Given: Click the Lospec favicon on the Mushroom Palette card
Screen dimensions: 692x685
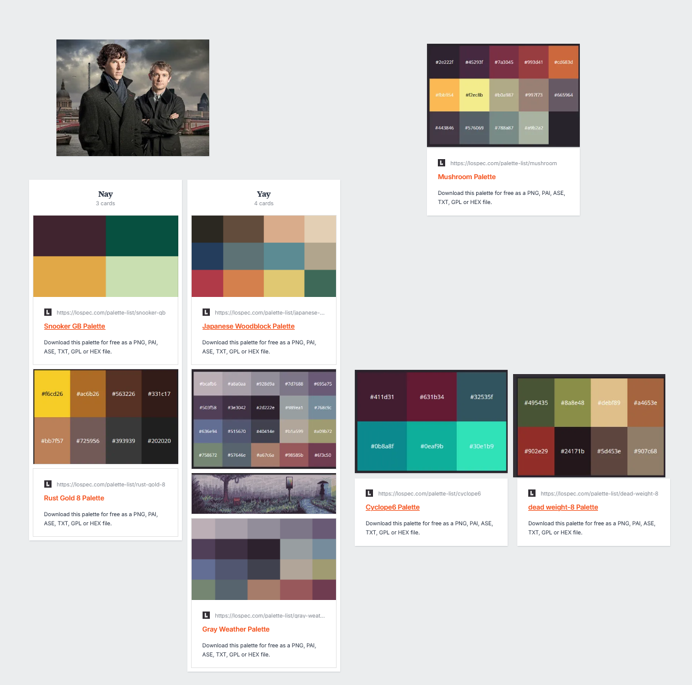Looking at the screenshot, I should click(442, 163).
